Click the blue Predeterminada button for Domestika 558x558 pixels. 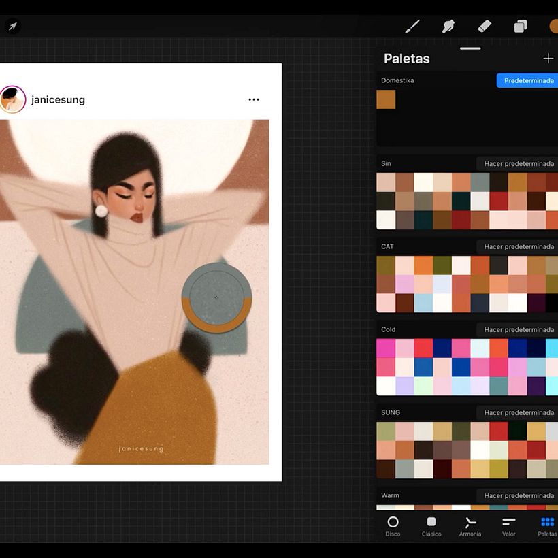click(x=527, y=81)
